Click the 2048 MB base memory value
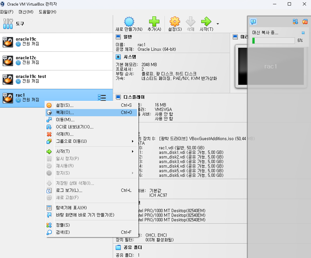The width and height of the screenshot is (311, 258). pyautogui.click(x=149, y=64)
